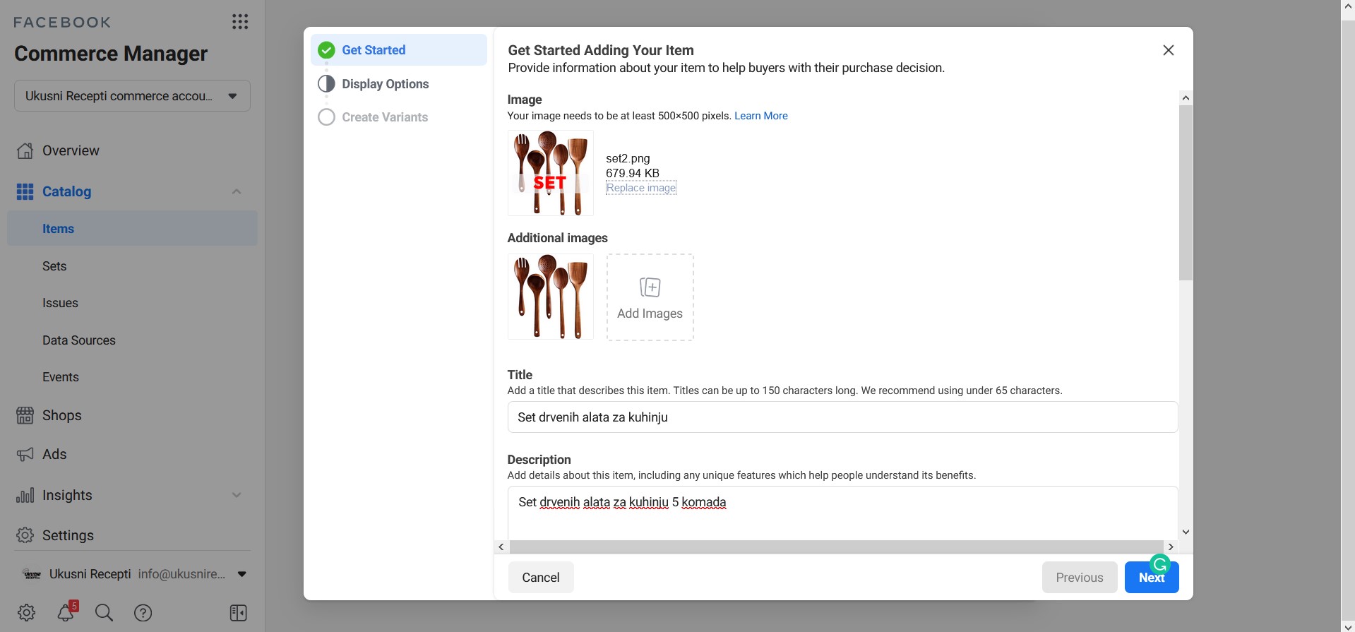1355x632 pixels.
Task: Click the bottom gear settings icon
Action: pyautogui.click(x=27, y=612)
